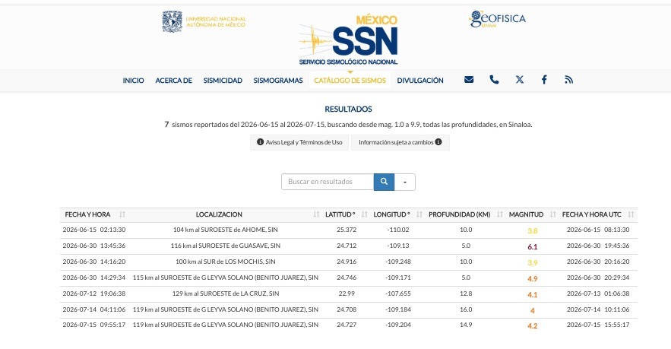Image resolution: width=671 pixels, height=349 pixels.
Task: Sort by the MAGNITUD column arrows
Action: tap(553, 214)
